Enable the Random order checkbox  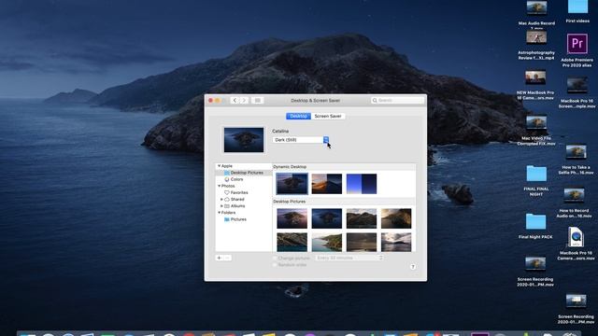(275, 265)
